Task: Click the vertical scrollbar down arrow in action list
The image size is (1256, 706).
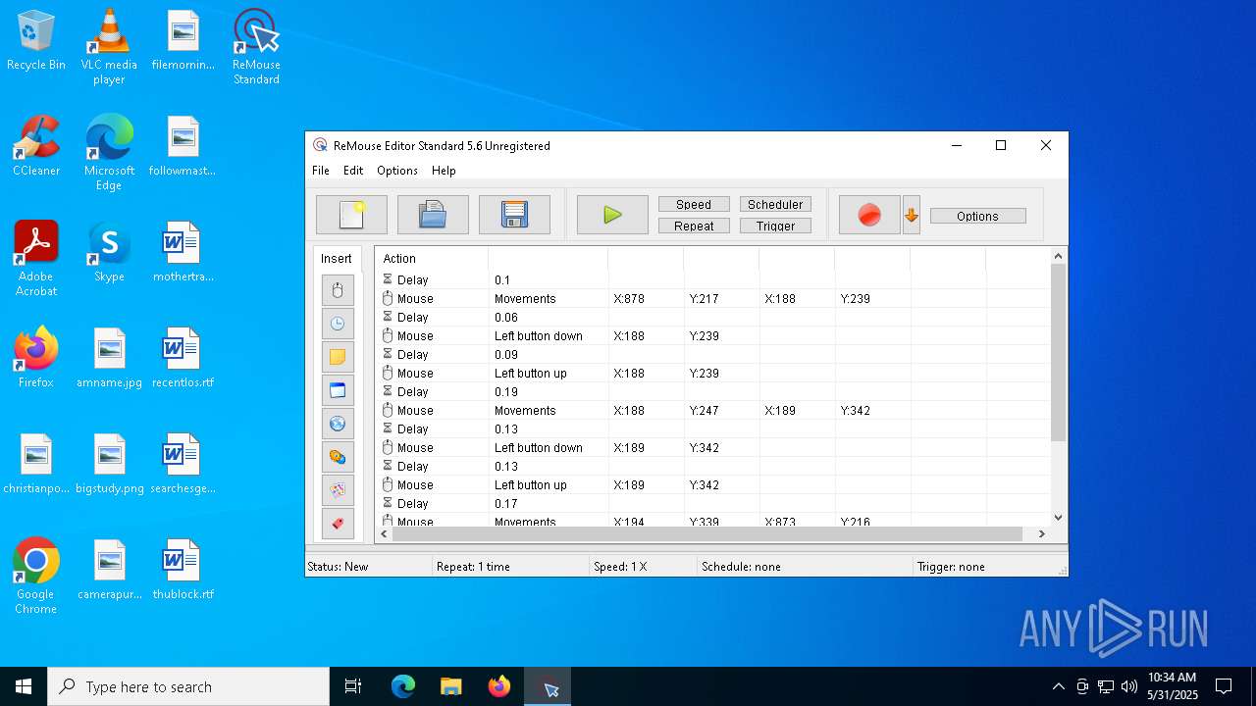Action: click(1058, 518)
